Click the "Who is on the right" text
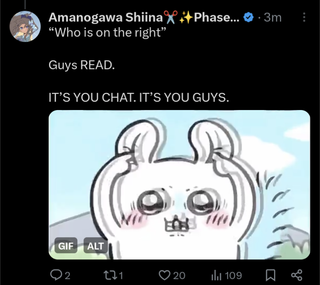 click(108, 33)
